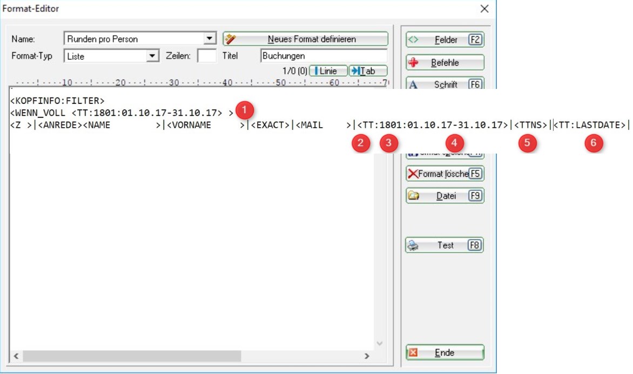Viewport: 633px width, 374px height.
Task: Insert a Tab stop
Action: coord(368,71)
